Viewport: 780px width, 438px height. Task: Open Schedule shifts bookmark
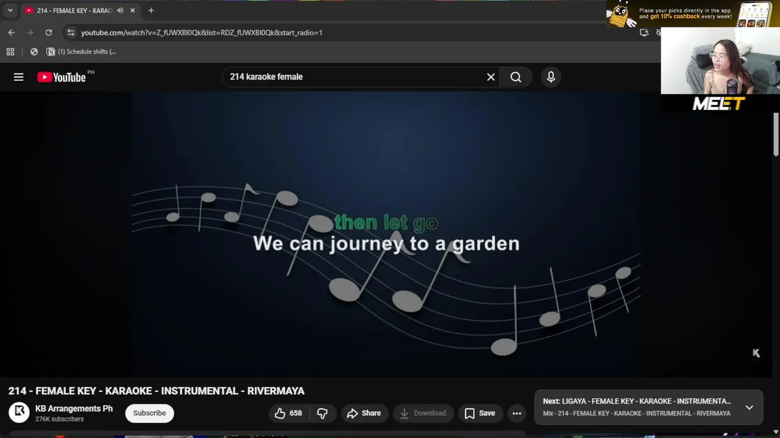pos(81,52)
